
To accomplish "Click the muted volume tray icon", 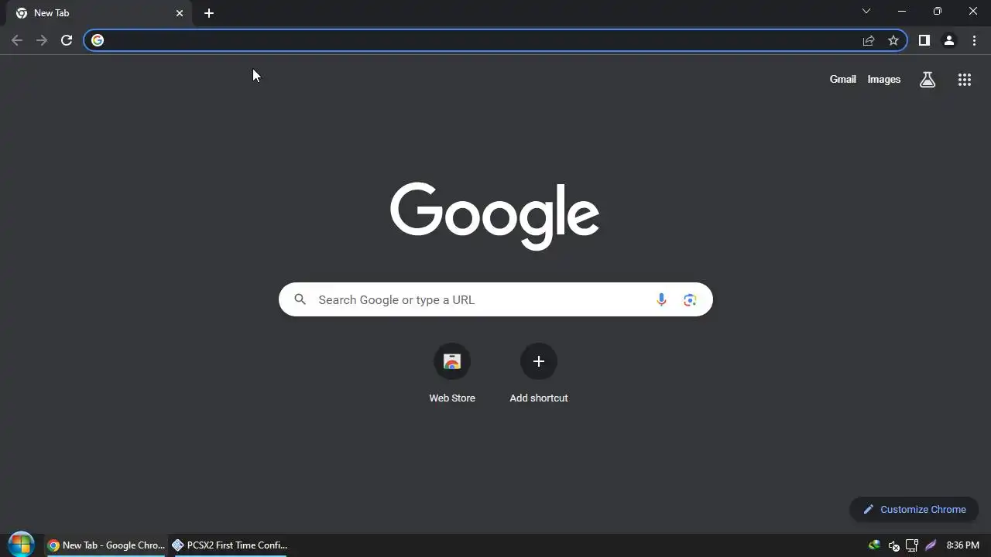I will [x=893, y=545].
